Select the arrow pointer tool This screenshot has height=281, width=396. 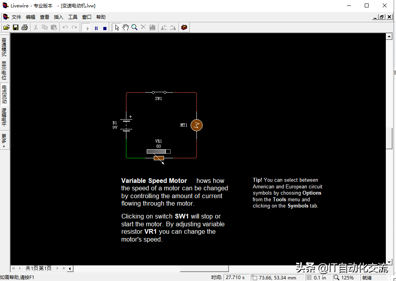pos(117,27)
